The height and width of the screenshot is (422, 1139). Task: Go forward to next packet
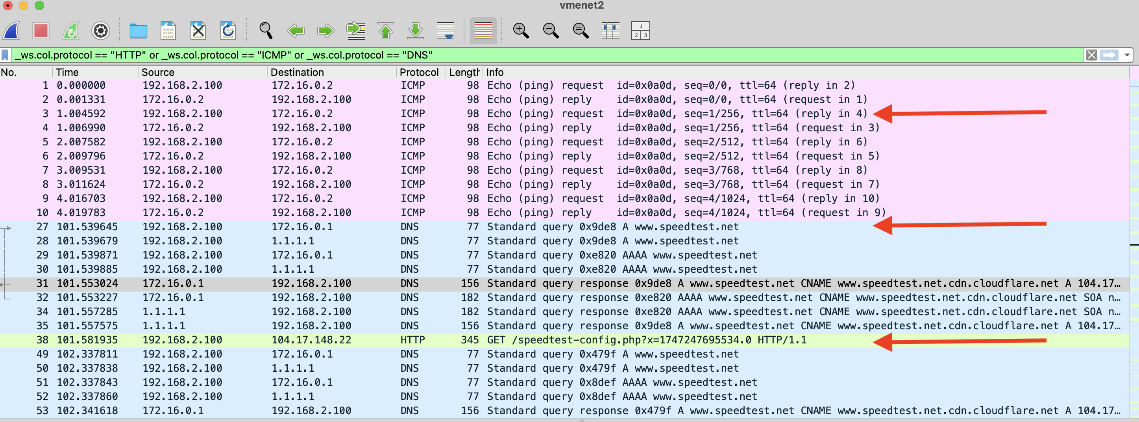tap(326, 31)
